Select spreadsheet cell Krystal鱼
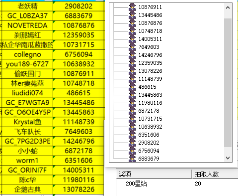 coord(27,122)
